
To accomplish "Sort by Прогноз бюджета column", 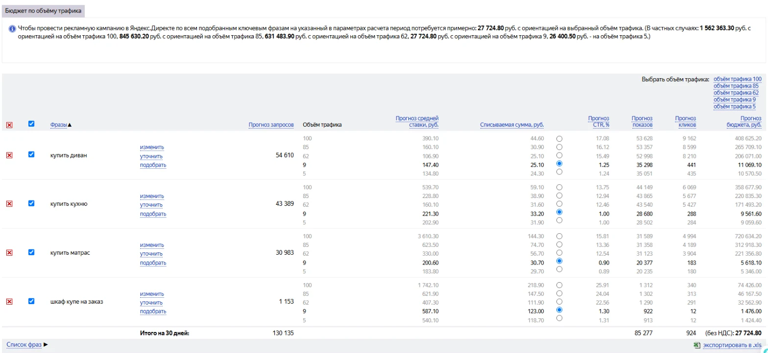I will (744, 122).
